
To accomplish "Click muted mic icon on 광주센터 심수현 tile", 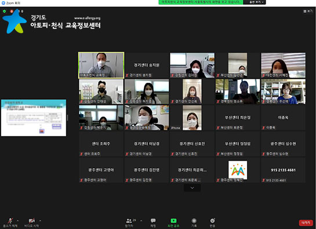I will (x=264, y=154).
